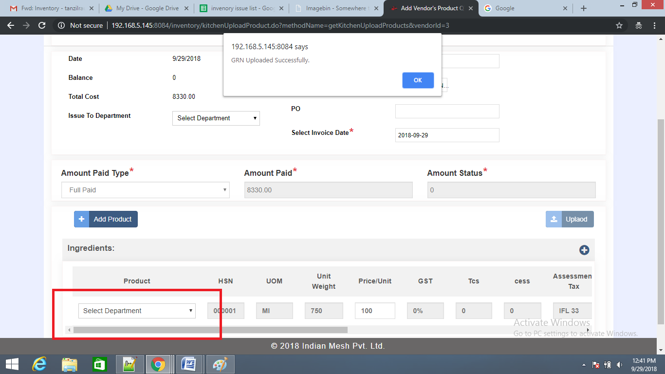Screen dimensions: 665x374
Task: Switch to the Imagebin tab
Action: click(336, 8)
